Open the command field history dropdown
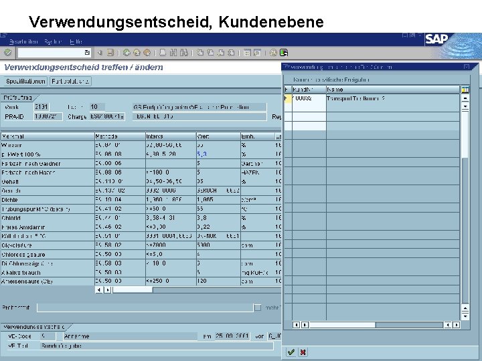Image resolution: width=482 pixels, height=361 pixels. click(x=87, y=53)
